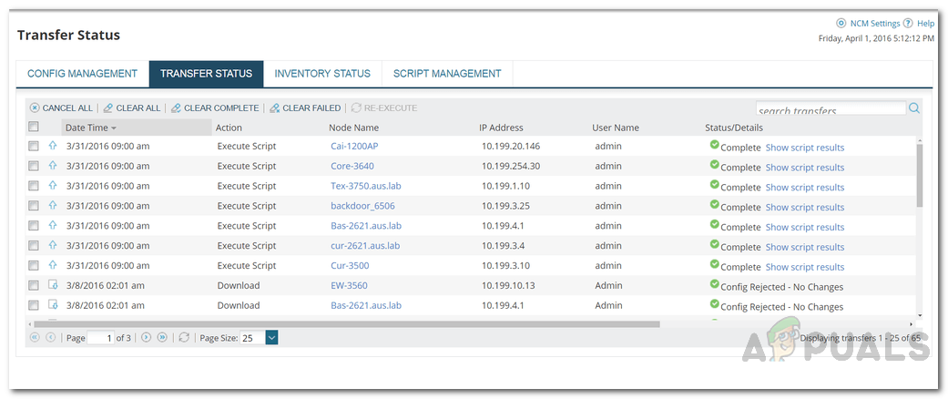Click the download icon in EW-3560 row

52,285
